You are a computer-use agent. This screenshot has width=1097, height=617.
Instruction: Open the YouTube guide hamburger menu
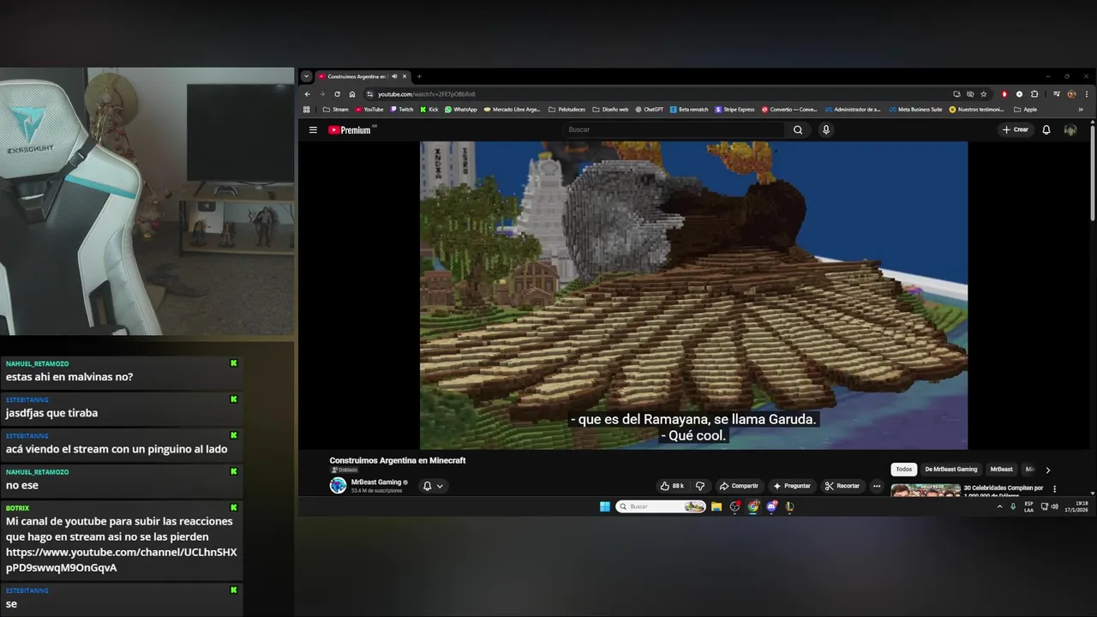(x=313, y=130)
